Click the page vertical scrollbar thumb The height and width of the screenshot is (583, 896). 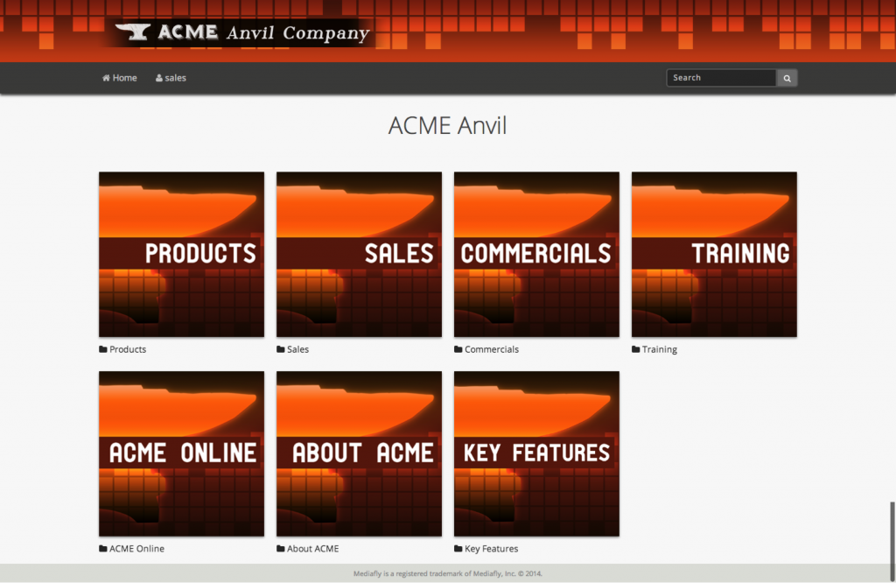(x=892, y=532)
